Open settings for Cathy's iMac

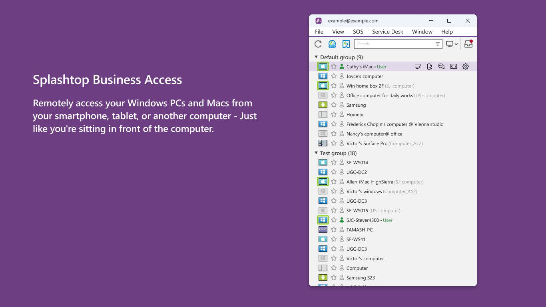(466, 66)
